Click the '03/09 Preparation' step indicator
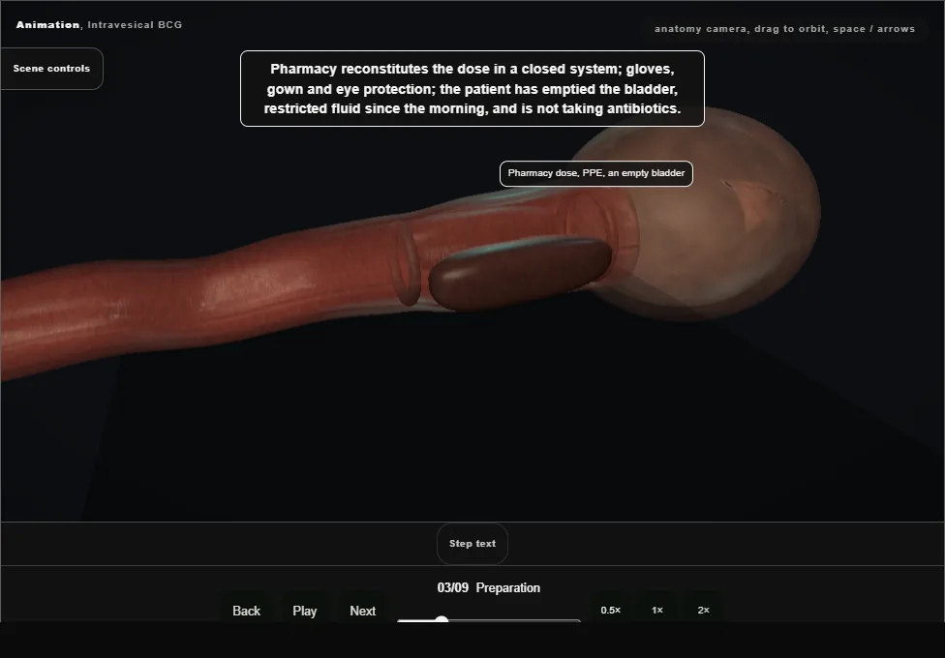This screenshot has height=658, width=945. (489, 587)
